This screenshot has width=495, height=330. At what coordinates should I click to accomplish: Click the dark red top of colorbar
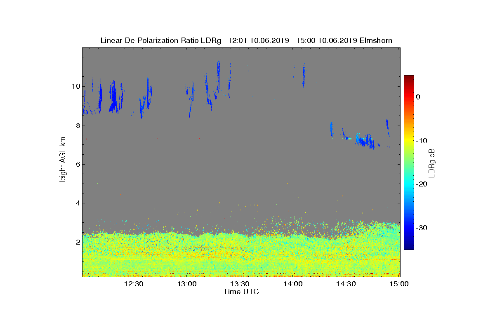409,78
